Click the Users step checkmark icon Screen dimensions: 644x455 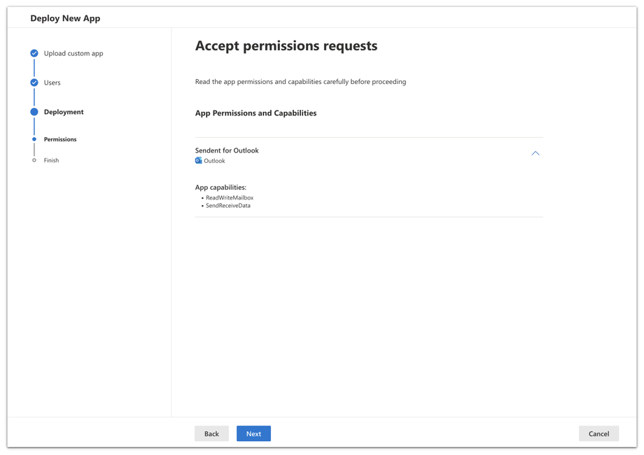tap(34, 83)
